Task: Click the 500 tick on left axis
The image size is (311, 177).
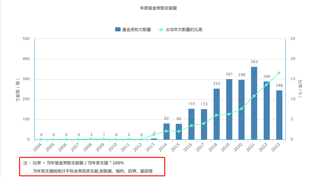Action: (26, 39)
